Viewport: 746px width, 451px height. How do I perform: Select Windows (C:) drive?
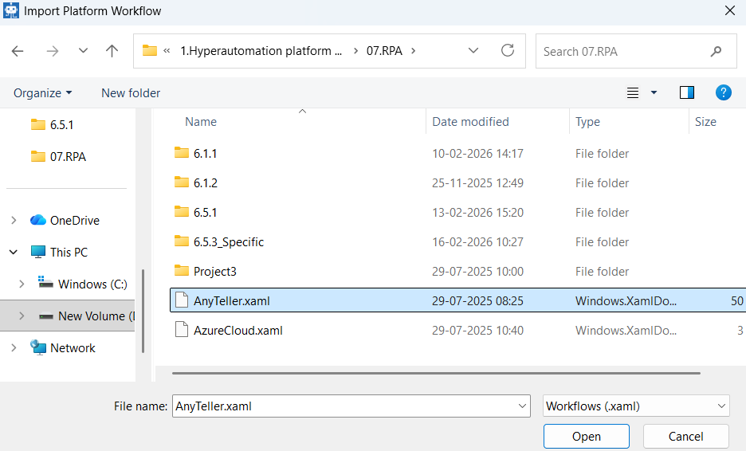click(83, 284)
